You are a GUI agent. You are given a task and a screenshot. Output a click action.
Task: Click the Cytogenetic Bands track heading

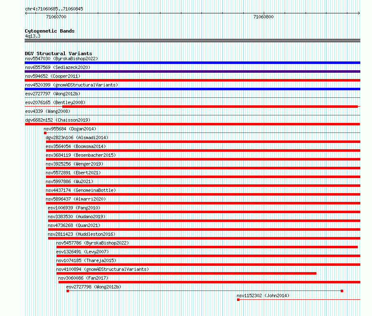(50, 31)
